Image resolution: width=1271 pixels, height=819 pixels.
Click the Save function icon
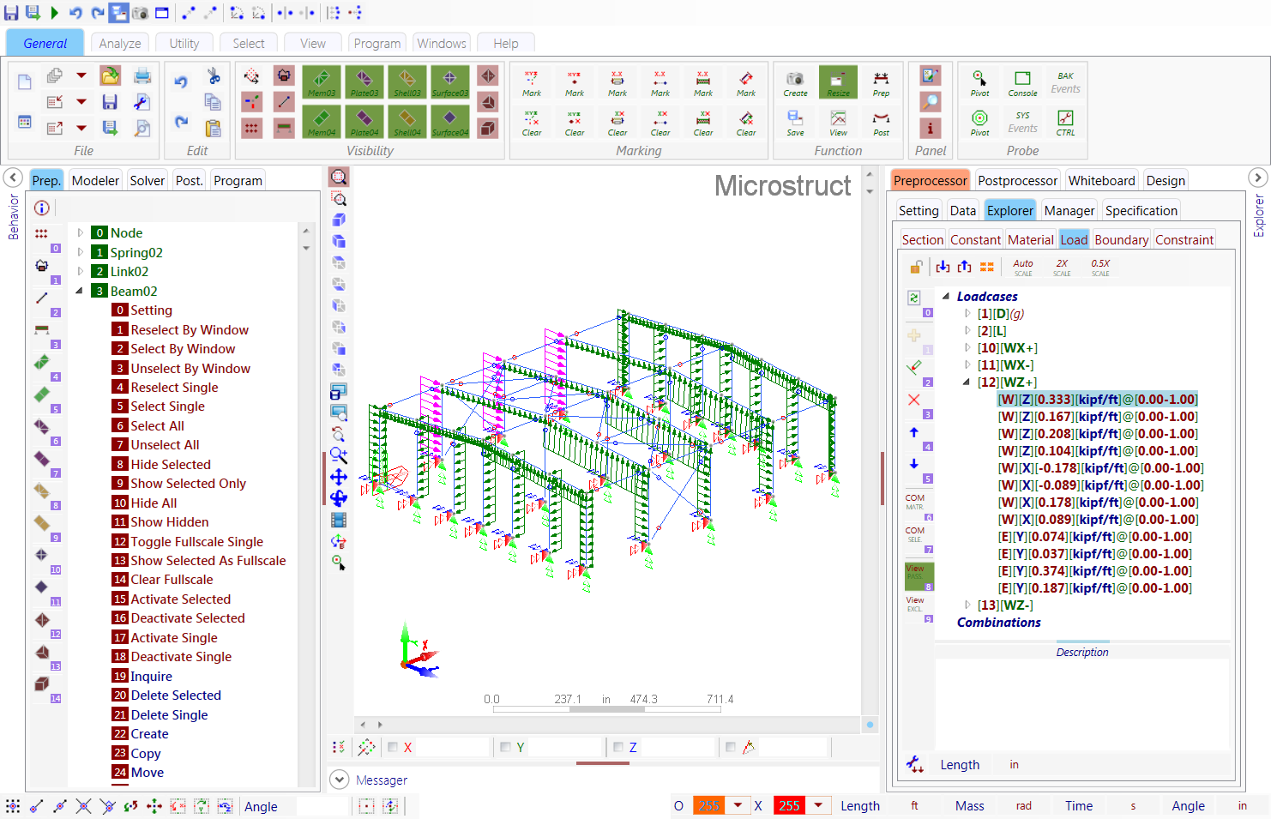pos(795,122)
